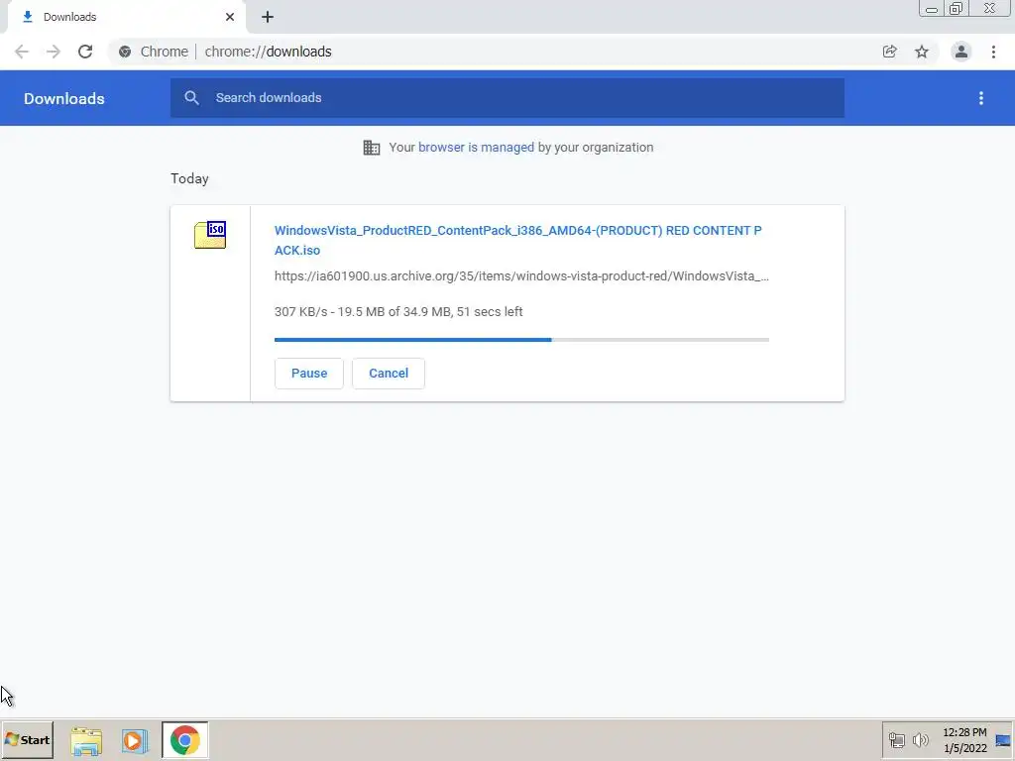This screenshot has height=761, width=1015.
Task: Click the show desktop tray icon
Action: 1003,740
